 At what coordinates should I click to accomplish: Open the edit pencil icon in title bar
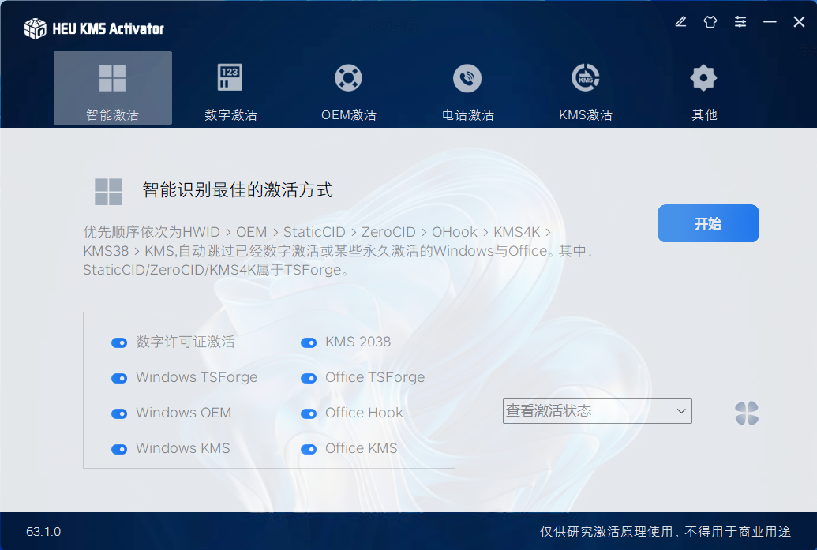point(680,22)
